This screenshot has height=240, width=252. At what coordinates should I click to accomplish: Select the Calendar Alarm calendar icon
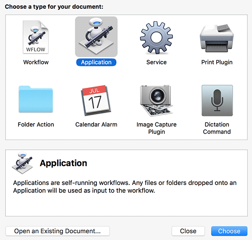point(96,100)
